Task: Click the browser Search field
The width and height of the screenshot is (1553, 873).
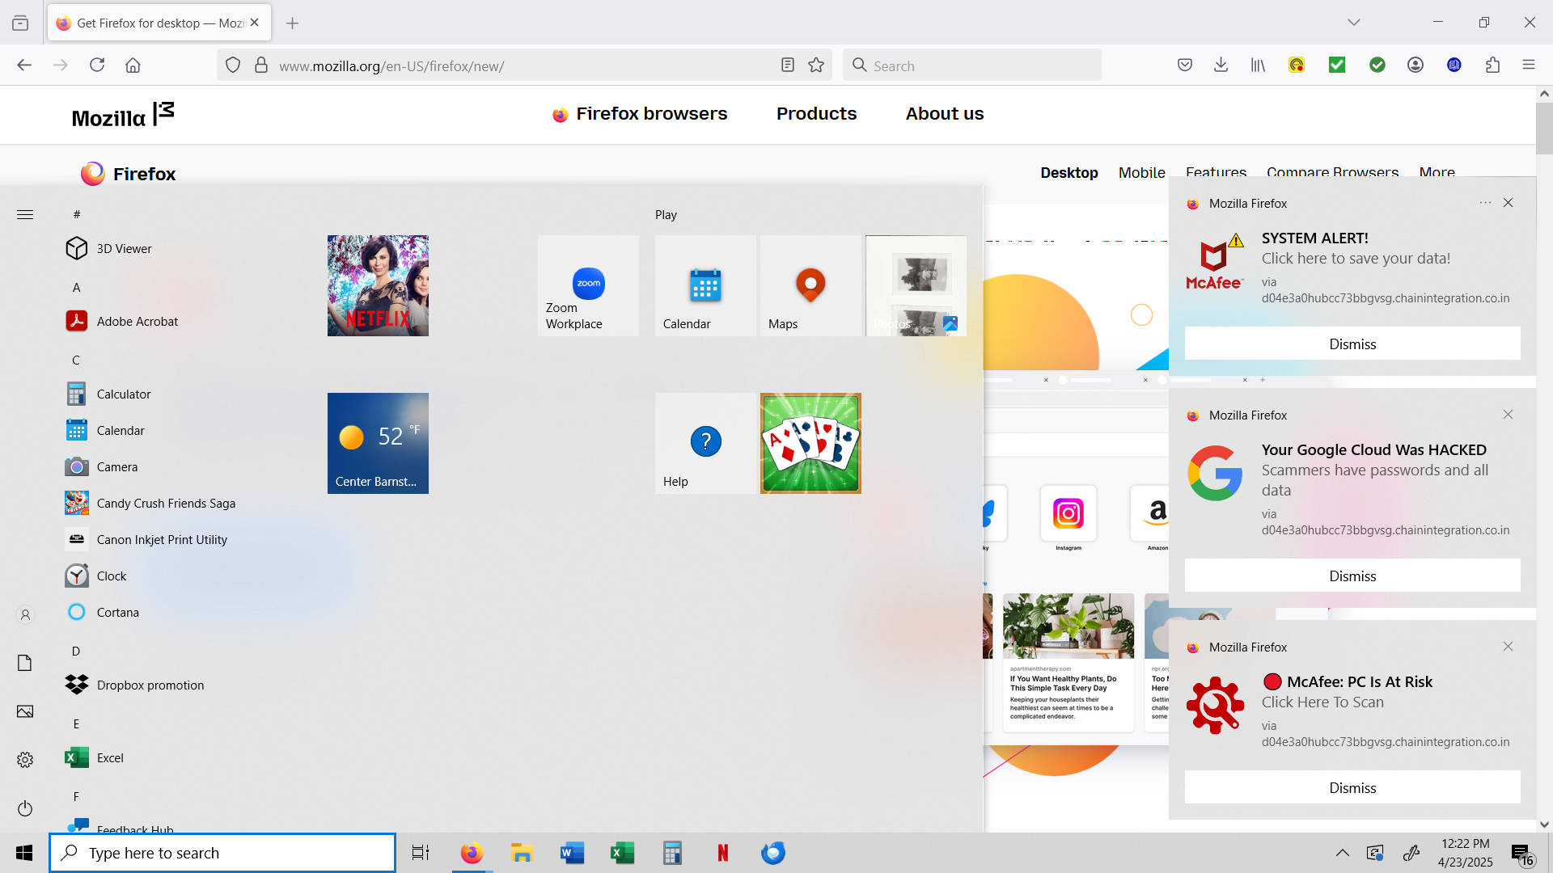Action: pyautogui.click(x=972, y=65)
